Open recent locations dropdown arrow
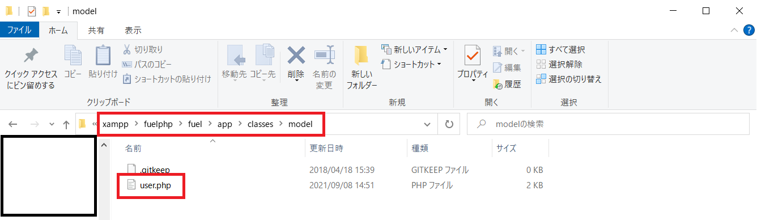The image size is (757, 220). tap(52, 124)
